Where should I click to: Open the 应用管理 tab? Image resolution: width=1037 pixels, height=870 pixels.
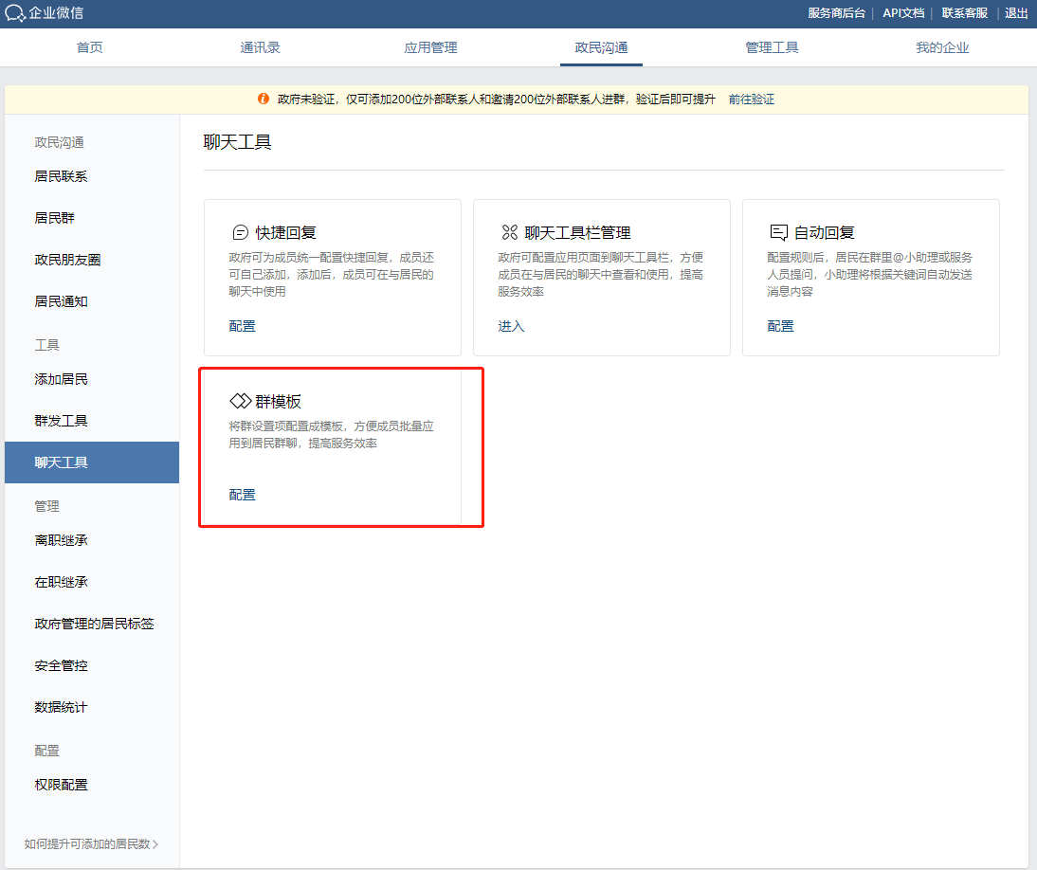tap(430, 45)
